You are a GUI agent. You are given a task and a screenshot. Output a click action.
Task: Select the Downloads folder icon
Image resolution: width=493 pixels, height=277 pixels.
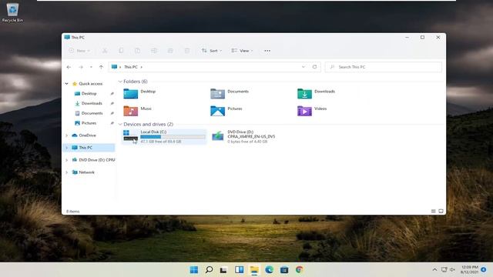[304, 94]
